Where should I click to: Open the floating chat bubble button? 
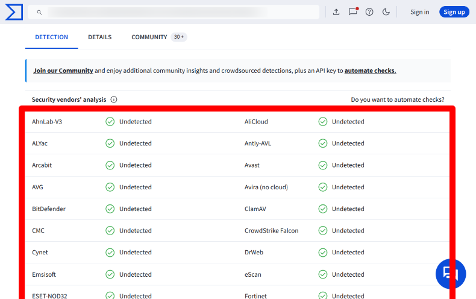(451, 274)
